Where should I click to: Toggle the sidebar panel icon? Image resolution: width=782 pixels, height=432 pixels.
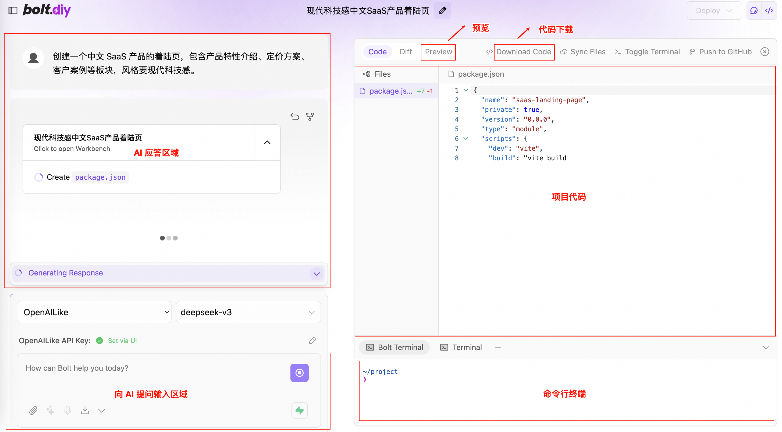(13, 11)
